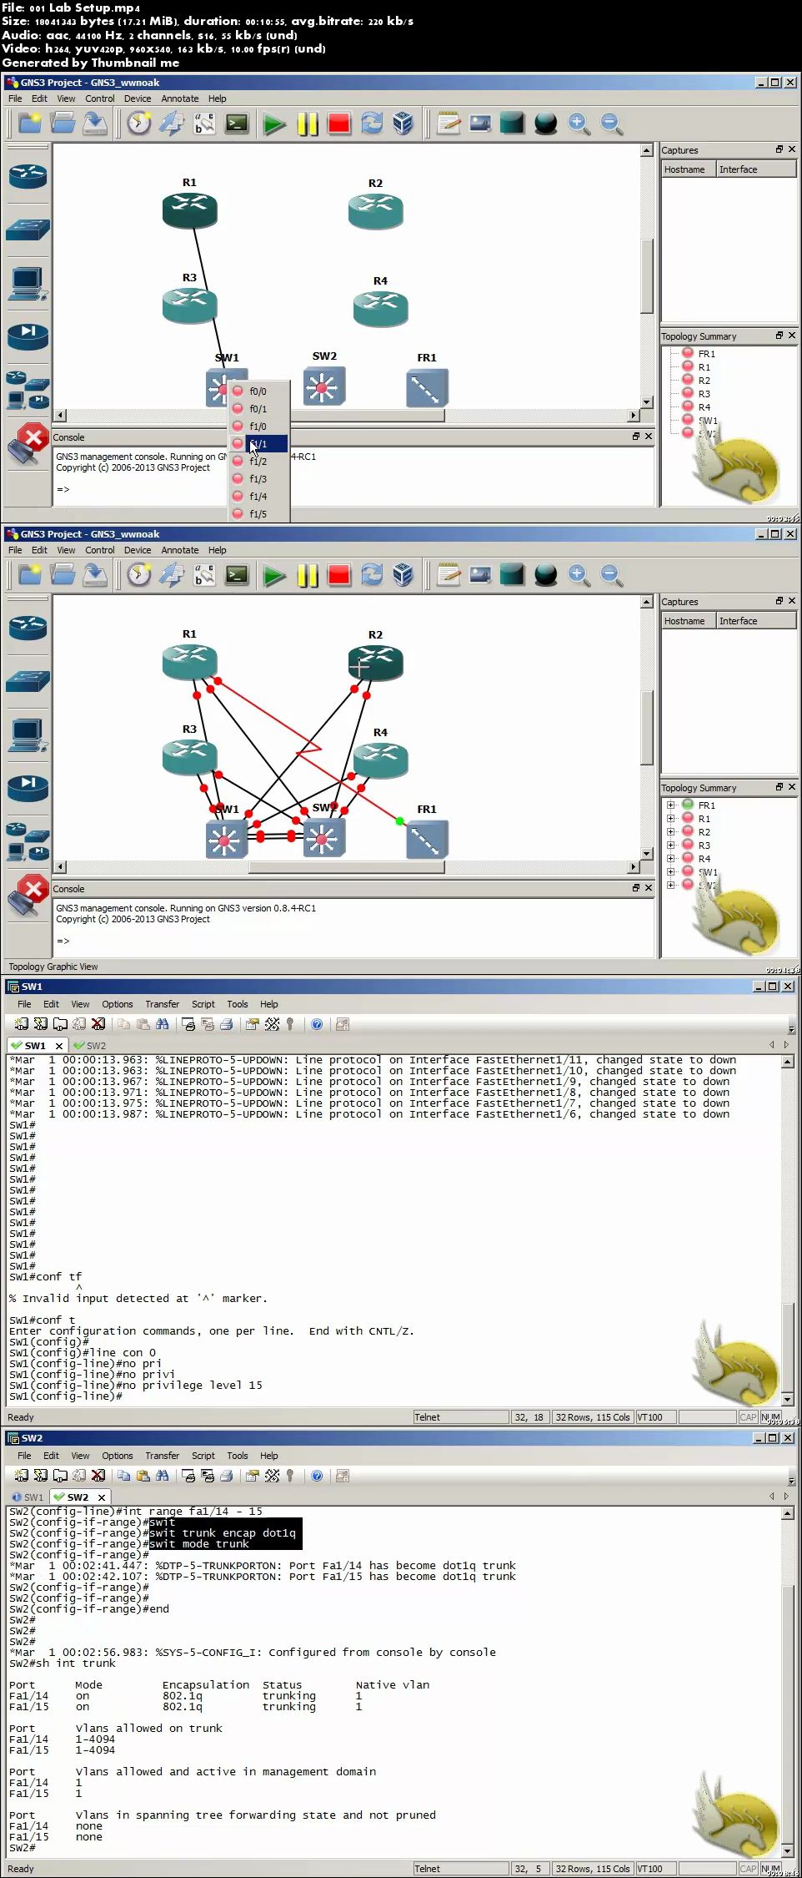Click Insert picture icon in top GNS3 toolbar

point(480,124)
